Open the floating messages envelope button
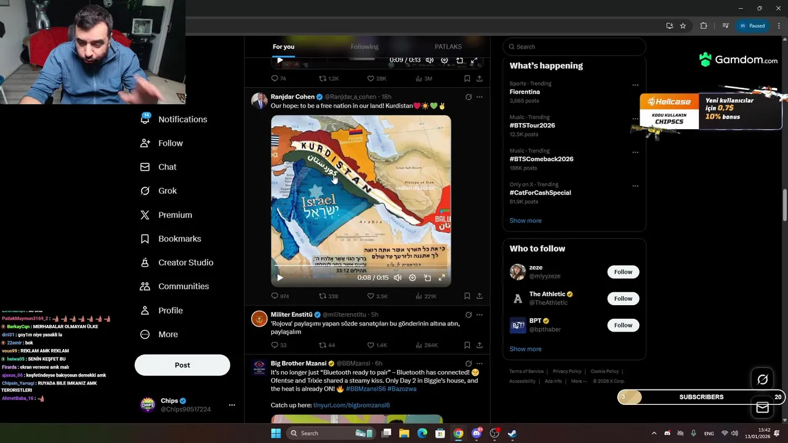Viewport: 788px width, 443px height. pos(762,407)
